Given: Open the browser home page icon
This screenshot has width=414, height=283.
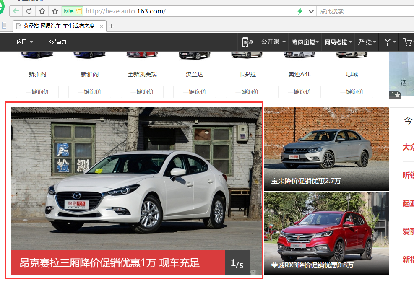Looking at the screenshot, I should [x=42, y=11].
